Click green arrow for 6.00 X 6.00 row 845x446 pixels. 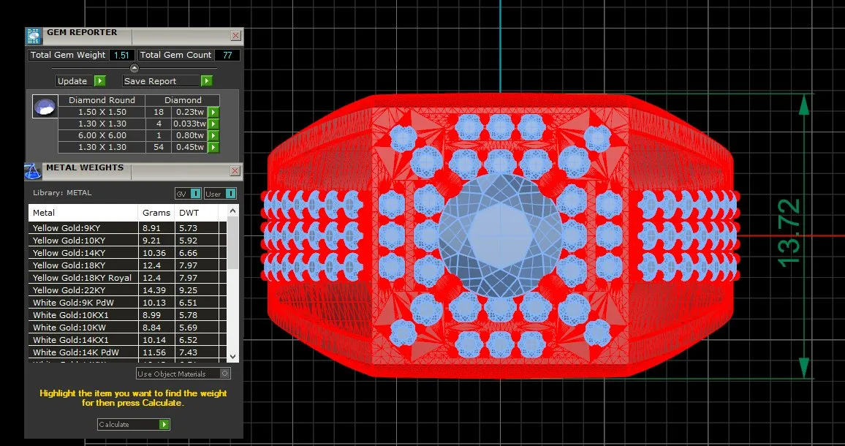click(x=214, y=135)
